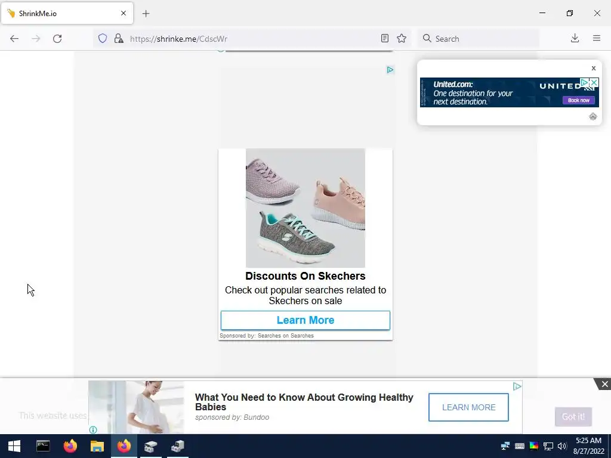Open the Skechers shoes ad image
The image size is (611, 458).
305,208
